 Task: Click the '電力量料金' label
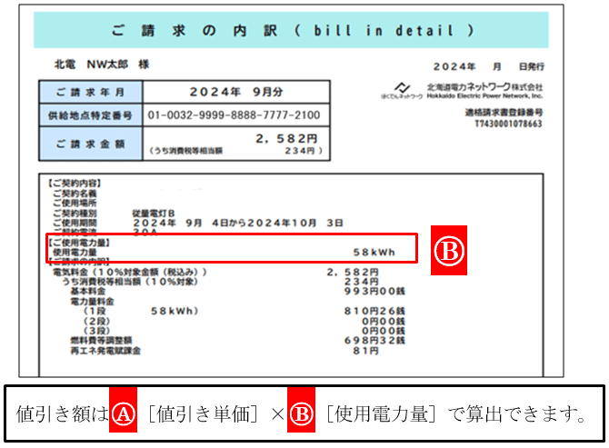click(x=92, y=302)
